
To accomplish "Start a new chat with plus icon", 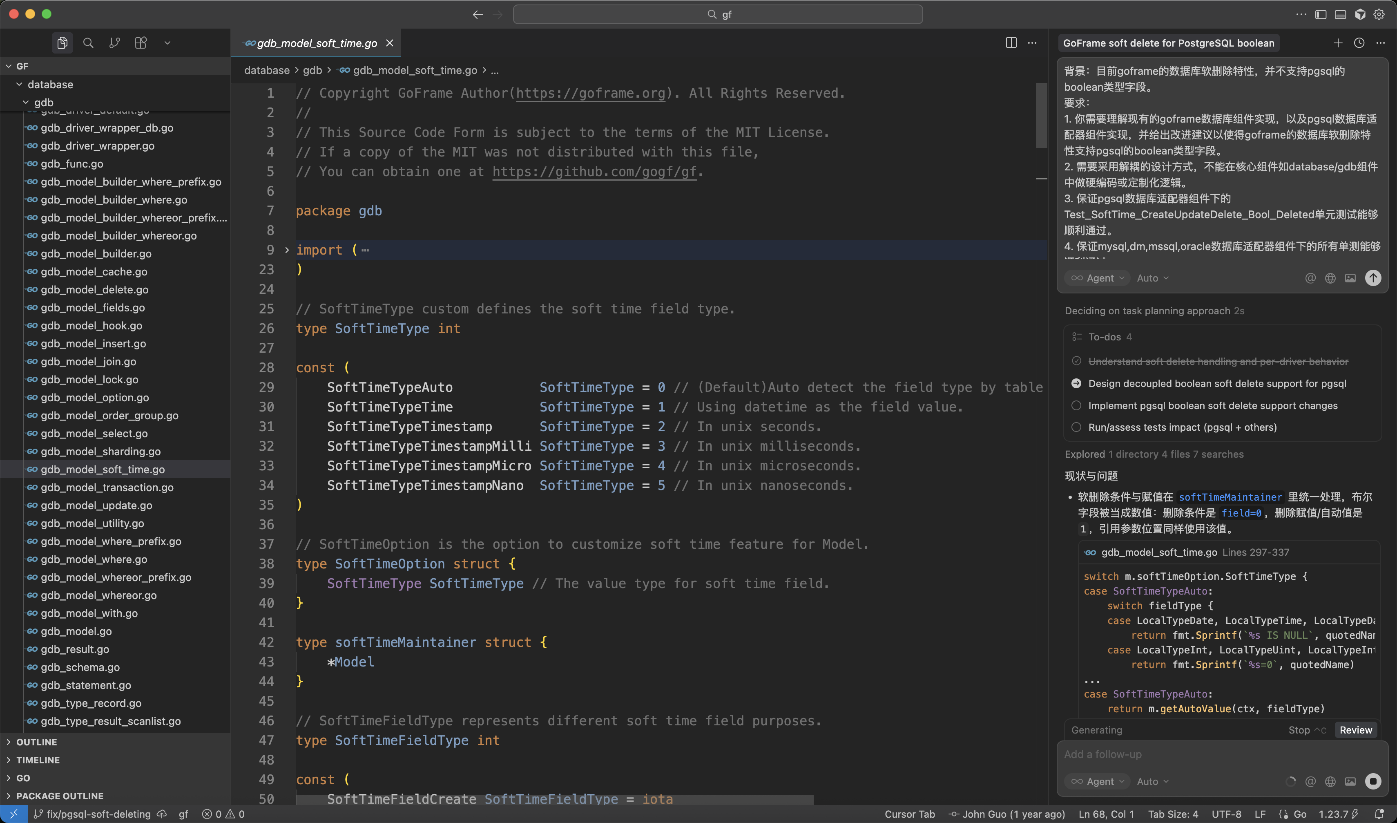I will pyautogui.click(x=1338, y=42).
